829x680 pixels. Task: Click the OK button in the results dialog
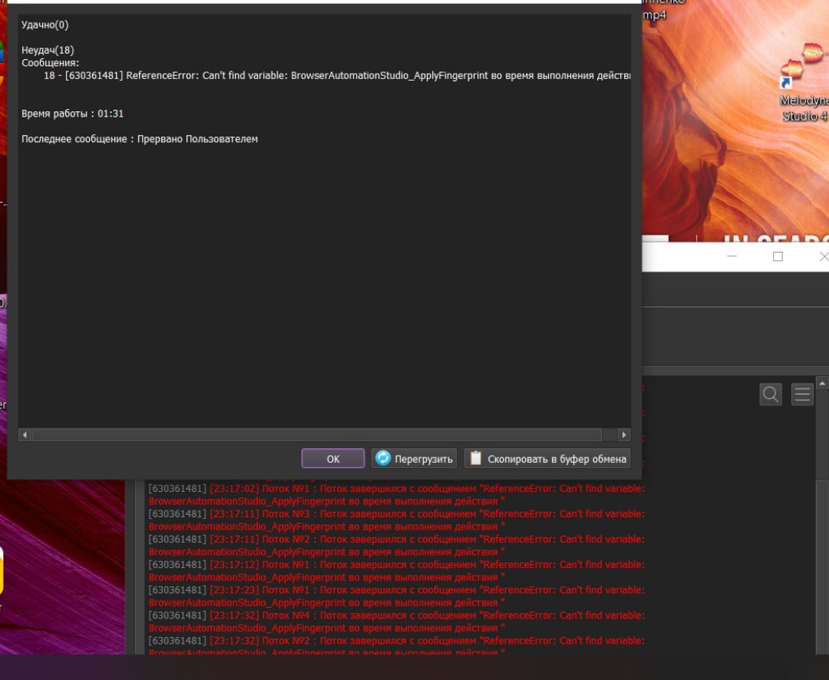332,459
